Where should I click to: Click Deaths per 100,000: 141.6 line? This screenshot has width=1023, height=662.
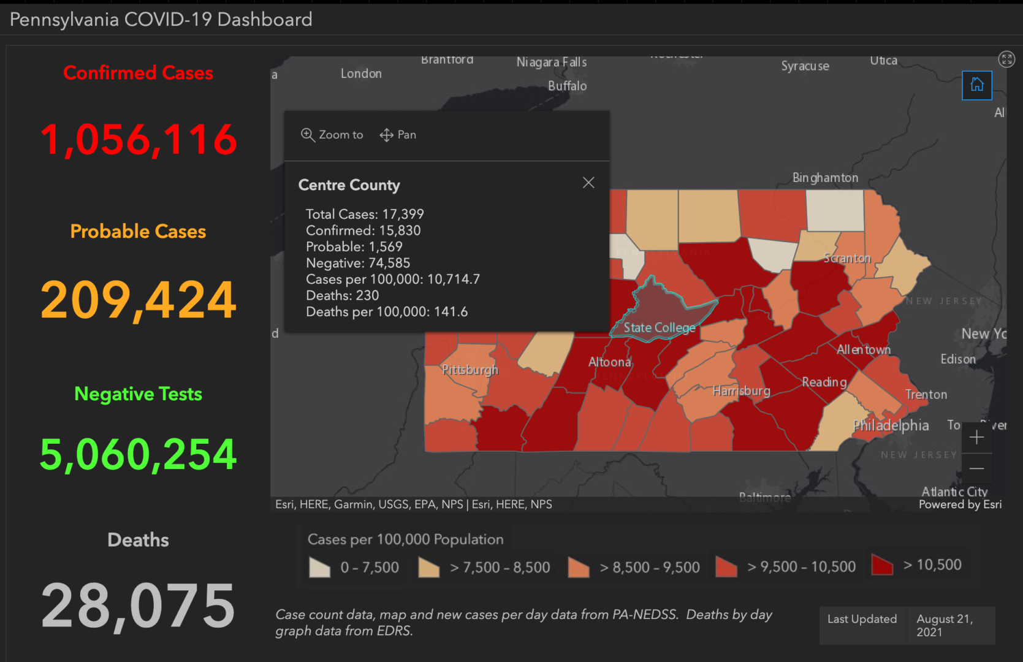click(387, 312)
